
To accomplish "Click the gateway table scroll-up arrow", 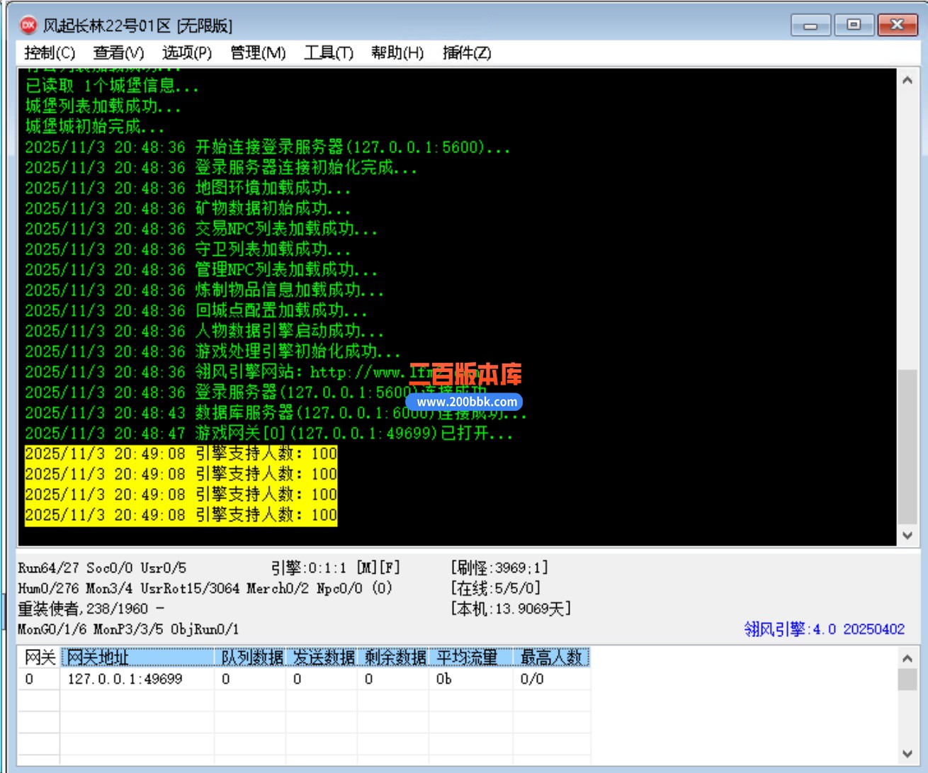I will 907,658.
